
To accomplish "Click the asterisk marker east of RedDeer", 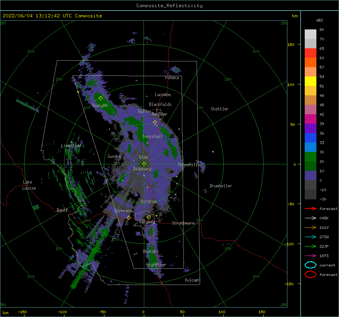I will pos(179,129).
